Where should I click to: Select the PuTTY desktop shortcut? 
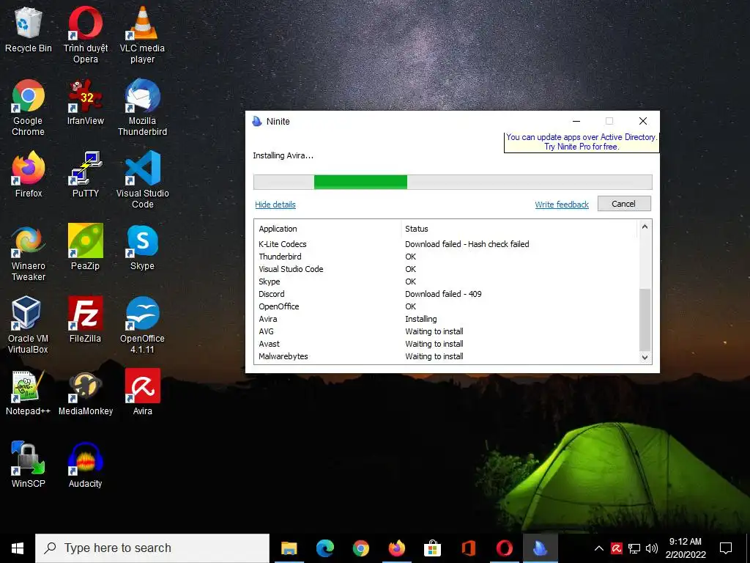86,174
